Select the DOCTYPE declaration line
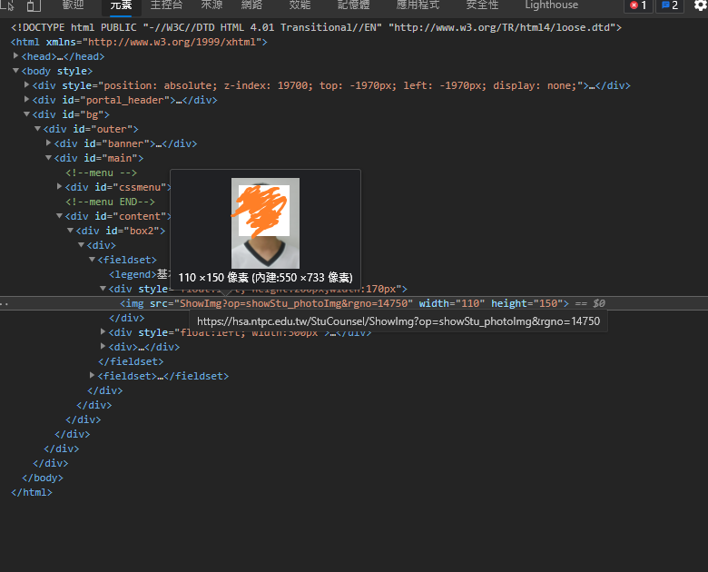 point(316,27)
